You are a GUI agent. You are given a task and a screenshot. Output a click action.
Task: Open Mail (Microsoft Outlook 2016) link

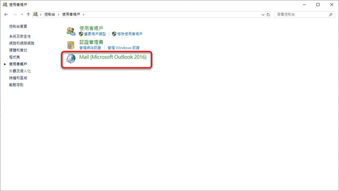[x=113, y=57]
